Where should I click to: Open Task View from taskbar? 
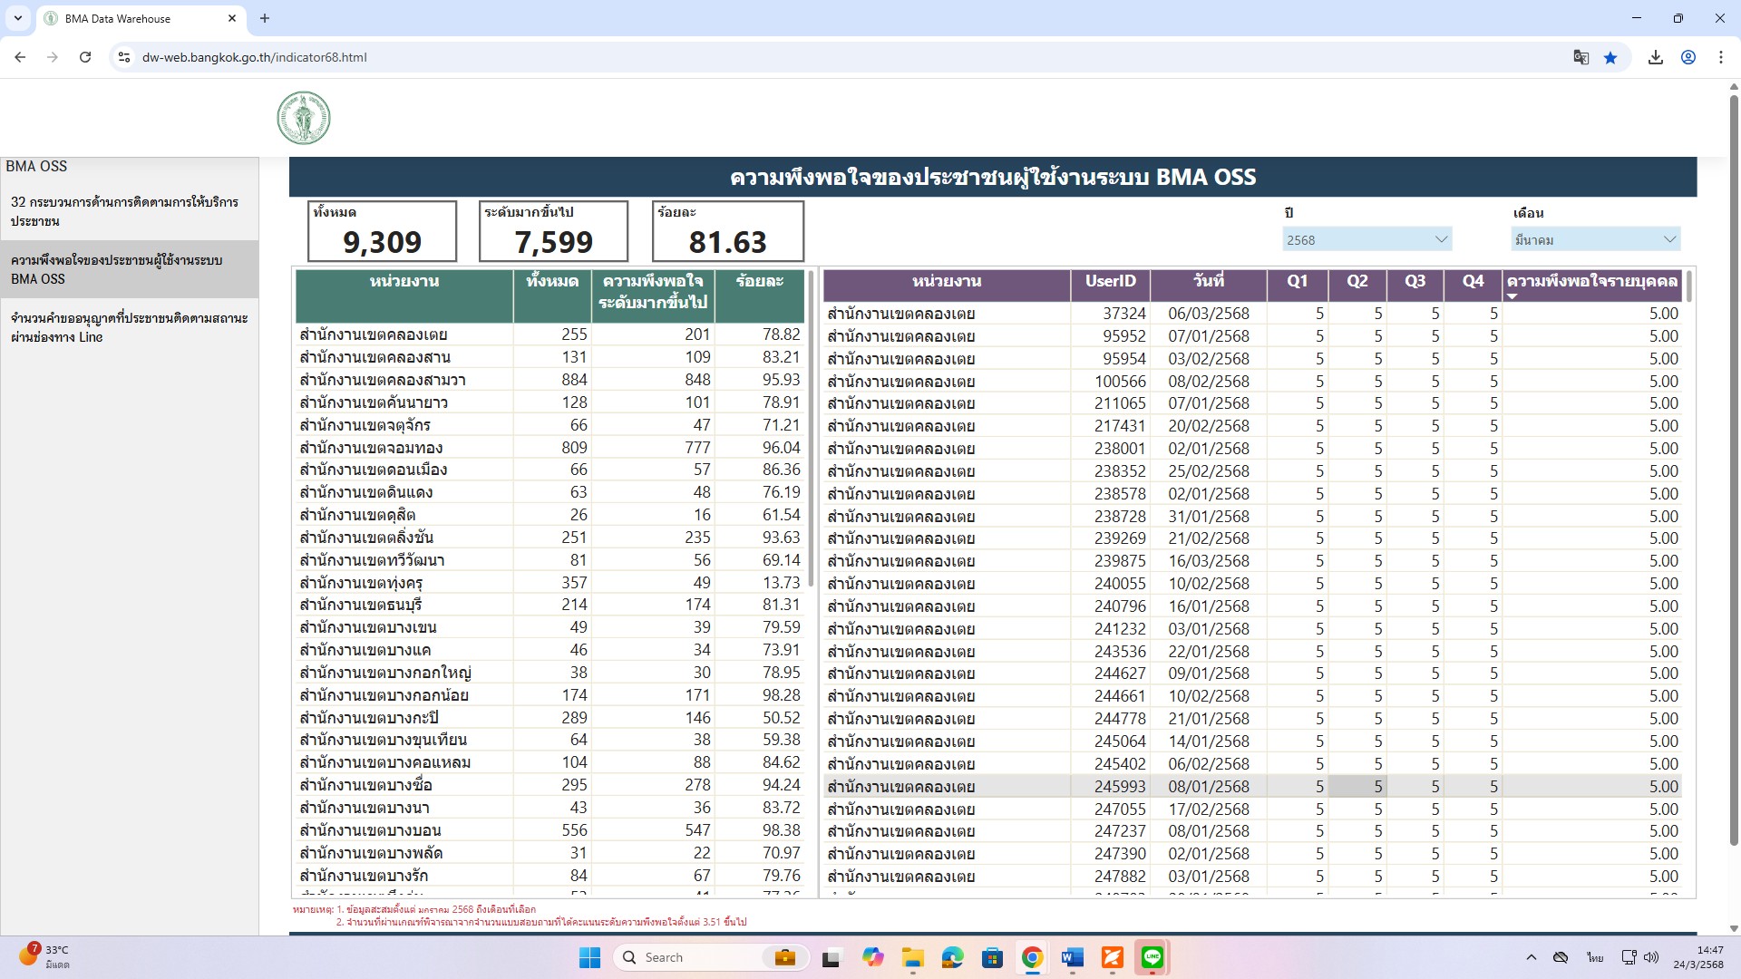point(832,957)
